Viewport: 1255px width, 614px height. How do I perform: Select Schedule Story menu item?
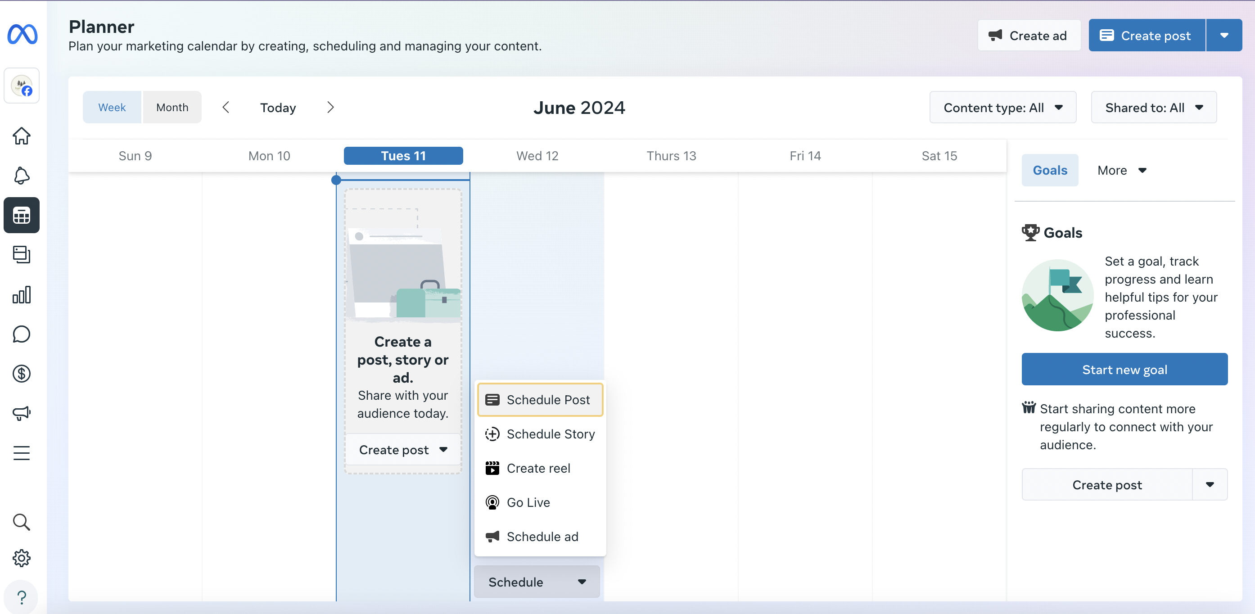click(x=540, y=433)
